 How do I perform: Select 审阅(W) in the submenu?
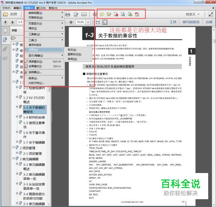click(x=78, y=59)
